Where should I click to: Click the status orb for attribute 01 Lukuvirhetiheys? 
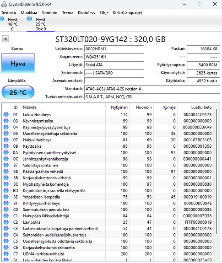pos(6,114)
